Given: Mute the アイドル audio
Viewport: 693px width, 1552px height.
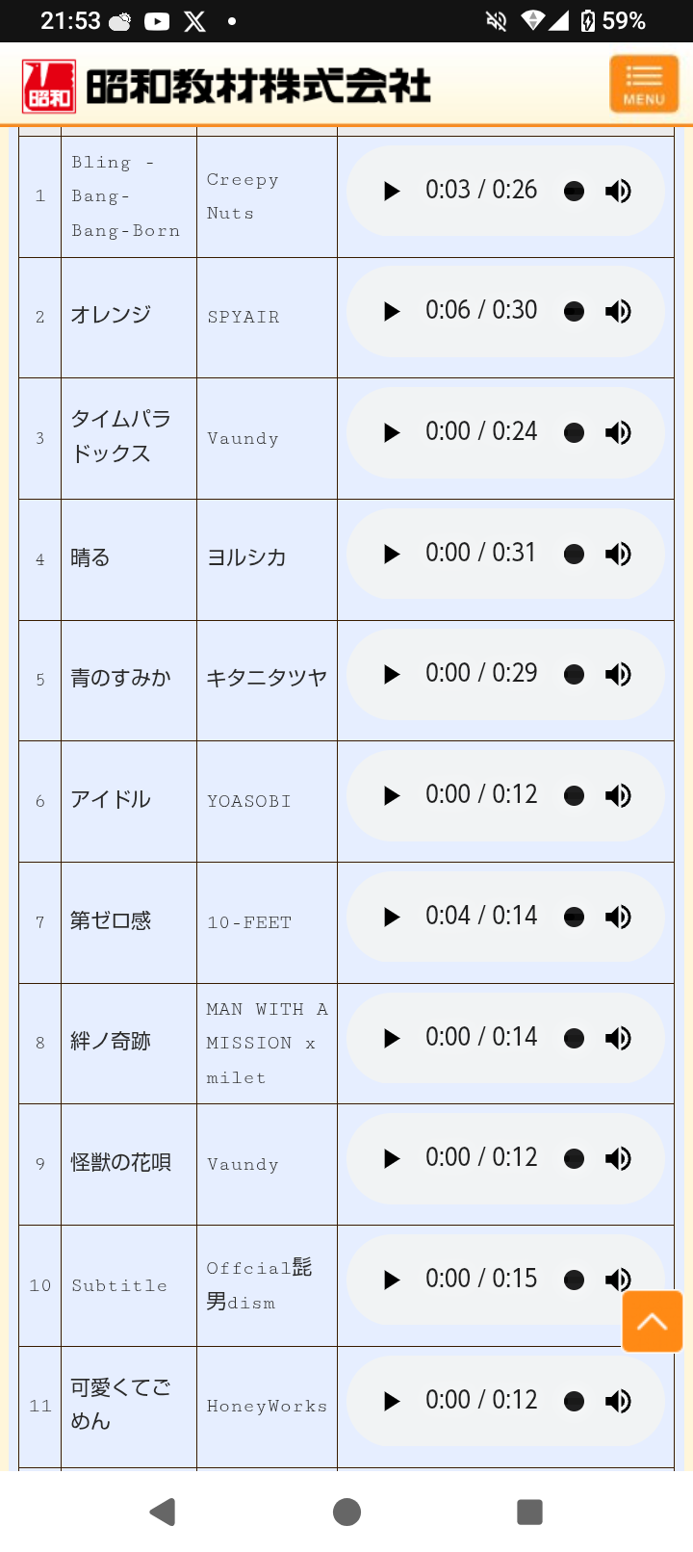Looking at the screenshot, I should tap(618, 796).
